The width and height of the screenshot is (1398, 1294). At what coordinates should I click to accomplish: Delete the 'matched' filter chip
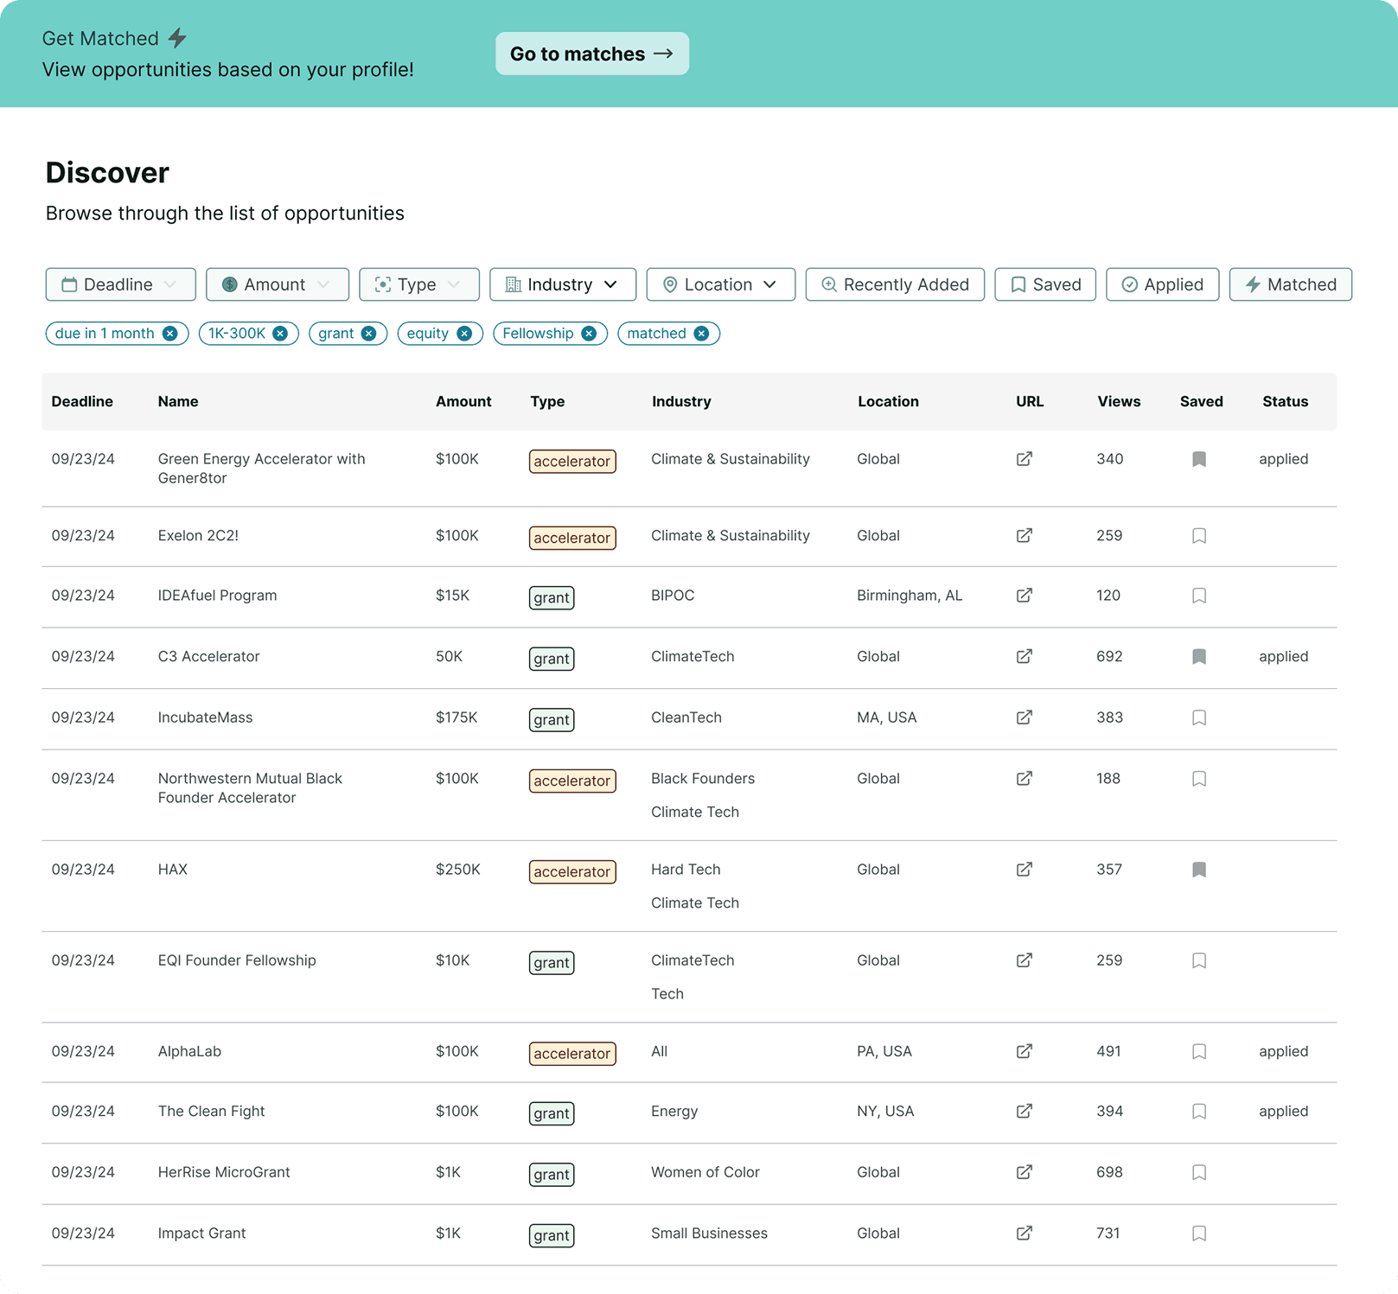pos(701,334)
